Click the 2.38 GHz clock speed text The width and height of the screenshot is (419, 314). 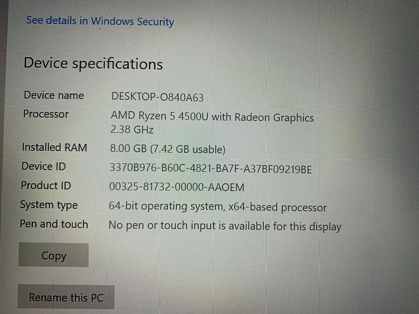coord(132,130)
